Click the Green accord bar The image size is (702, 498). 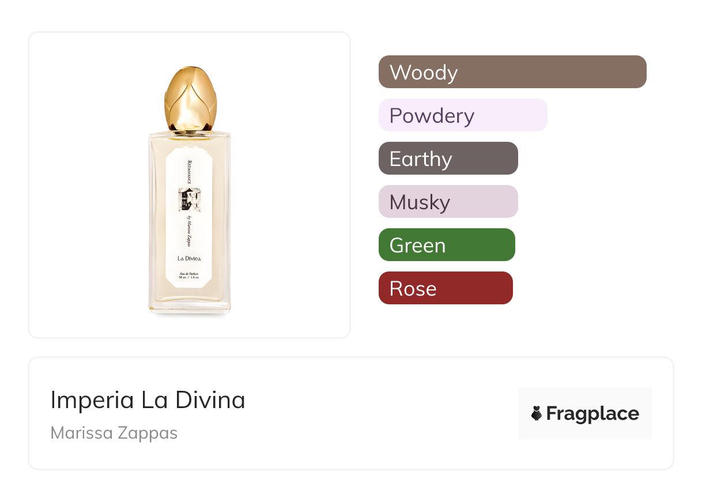pyautogui.click(x=446, y=245)
